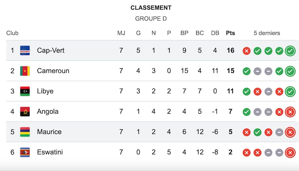299x171 pixels.
Task: Click the CLASSEMENT heading
Action: (151, 8)
